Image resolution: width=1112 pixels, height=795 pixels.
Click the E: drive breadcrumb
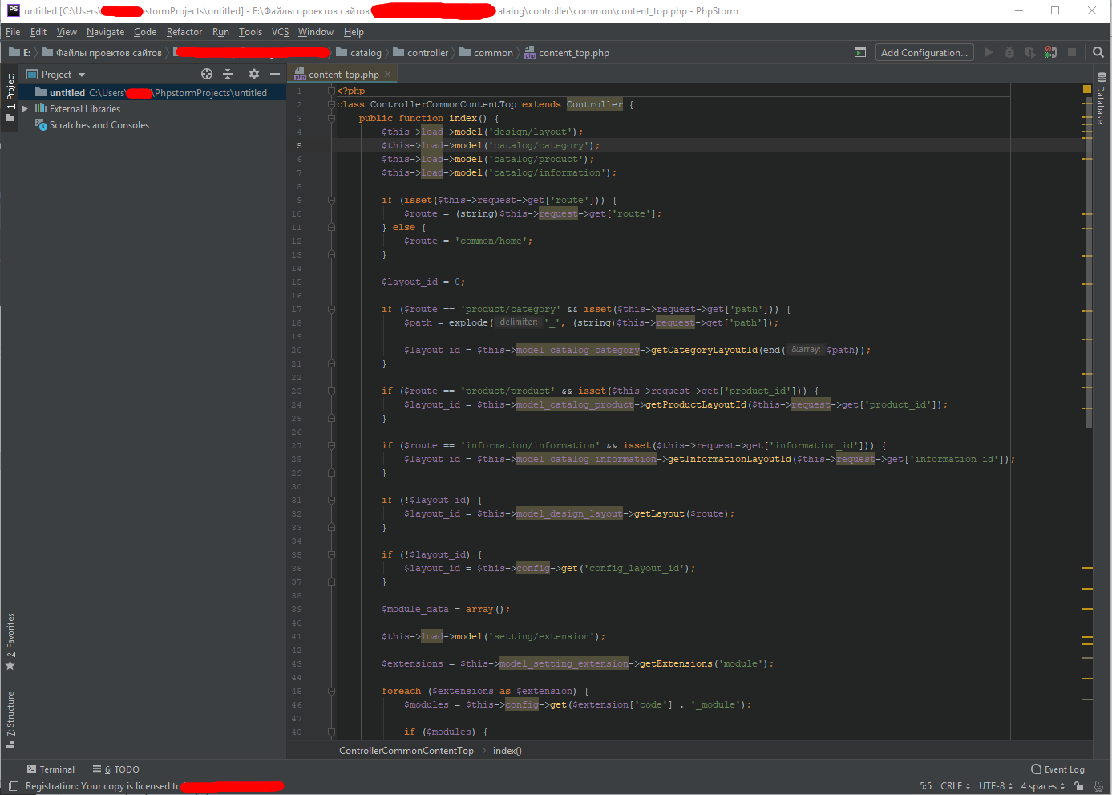coord(20,52)
